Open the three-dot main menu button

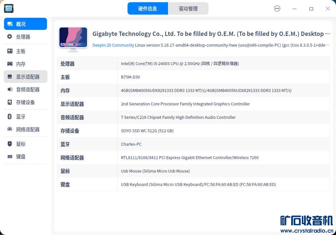277,9
